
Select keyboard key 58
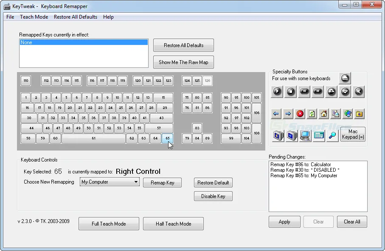28,138
